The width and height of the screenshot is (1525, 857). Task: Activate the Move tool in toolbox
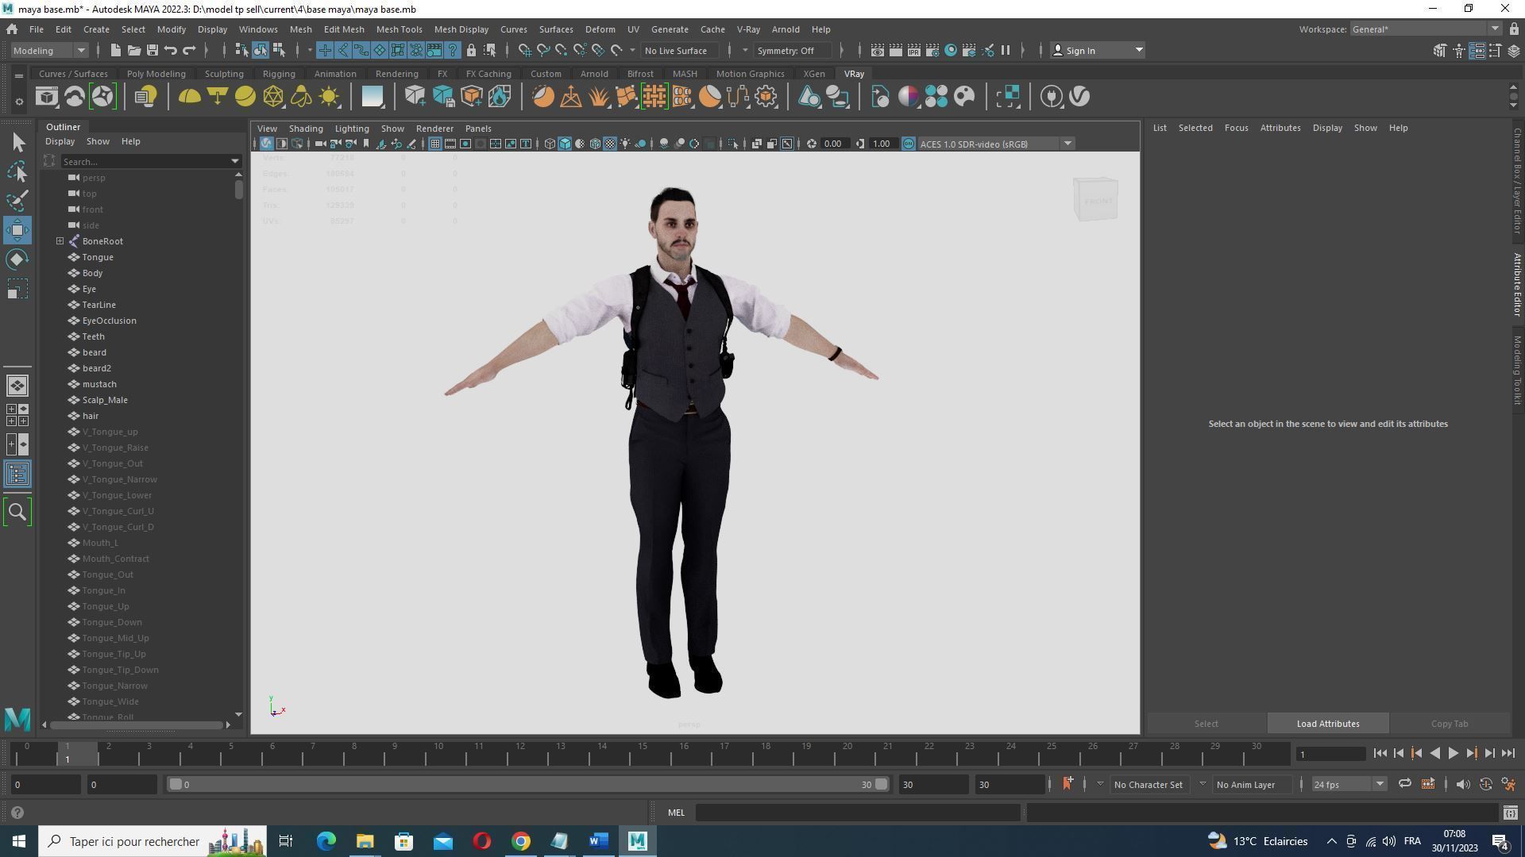tap(17, 230)
